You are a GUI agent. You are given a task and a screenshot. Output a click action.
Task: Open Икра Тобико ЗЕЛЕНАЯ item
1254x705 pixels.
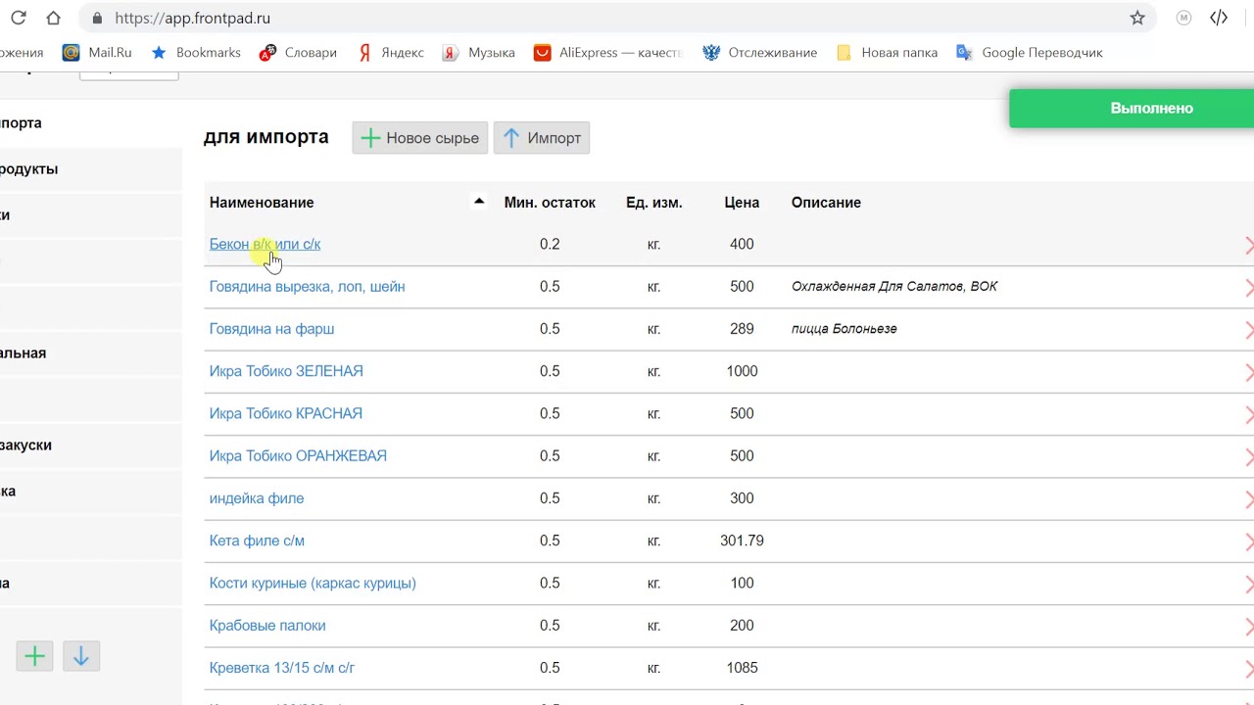click(x=286, y=371)
